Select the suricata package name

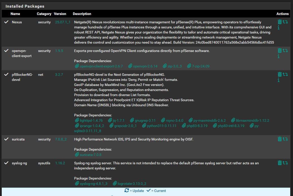[x=18, y=139]
